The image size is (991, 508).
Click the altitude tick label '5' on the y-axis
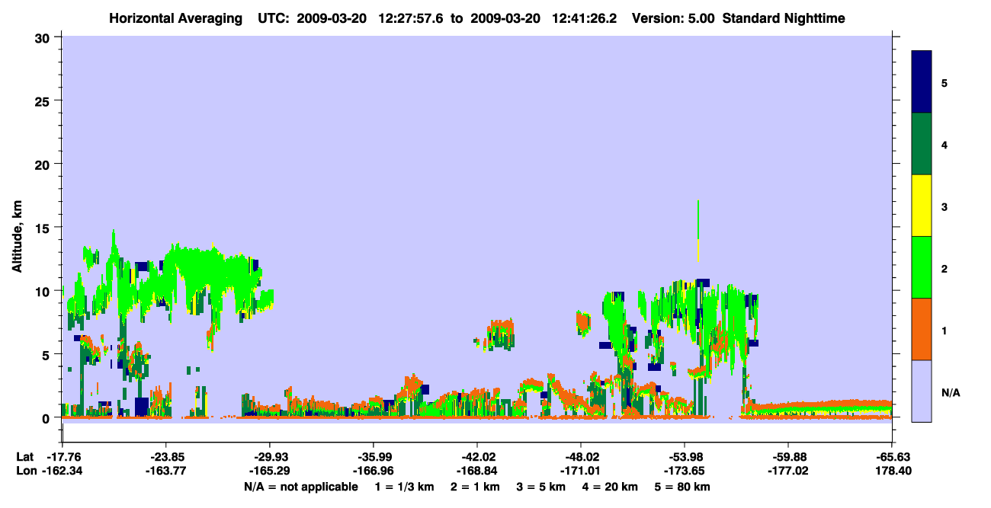47,354
